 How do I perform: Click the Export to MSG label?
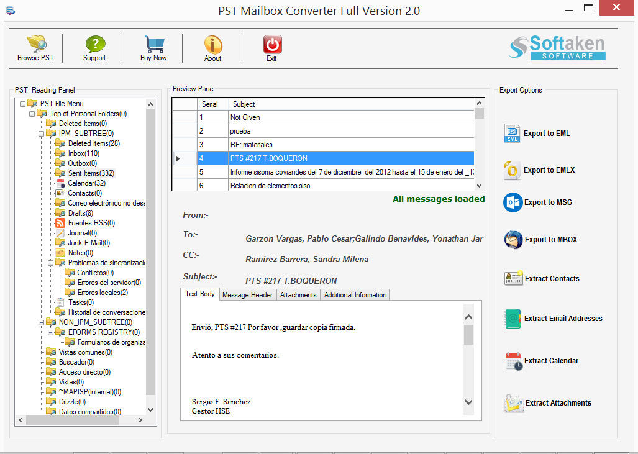pos(548,202)
